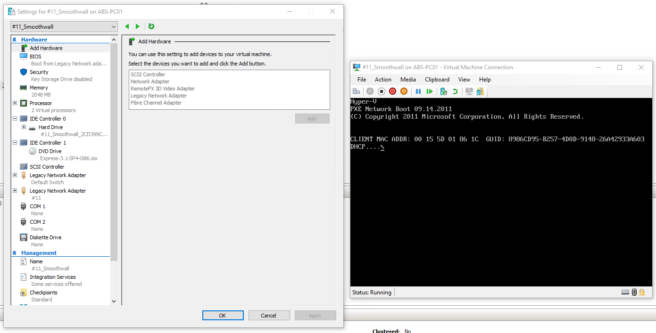656x333 pixels.
Task: Click the Integration Services icon
Action: coord(24,277)
